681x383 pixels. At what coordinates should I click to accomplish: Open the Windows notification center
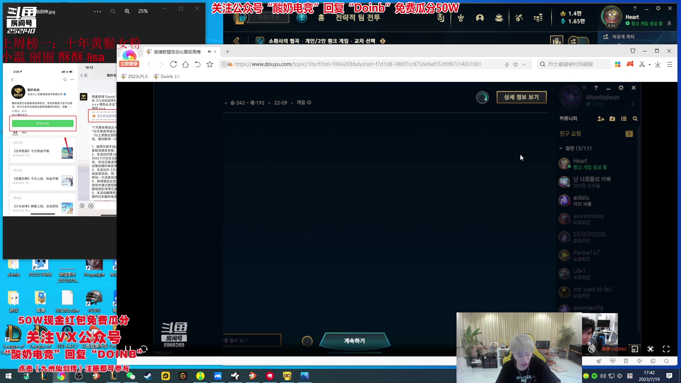(669, 376)
